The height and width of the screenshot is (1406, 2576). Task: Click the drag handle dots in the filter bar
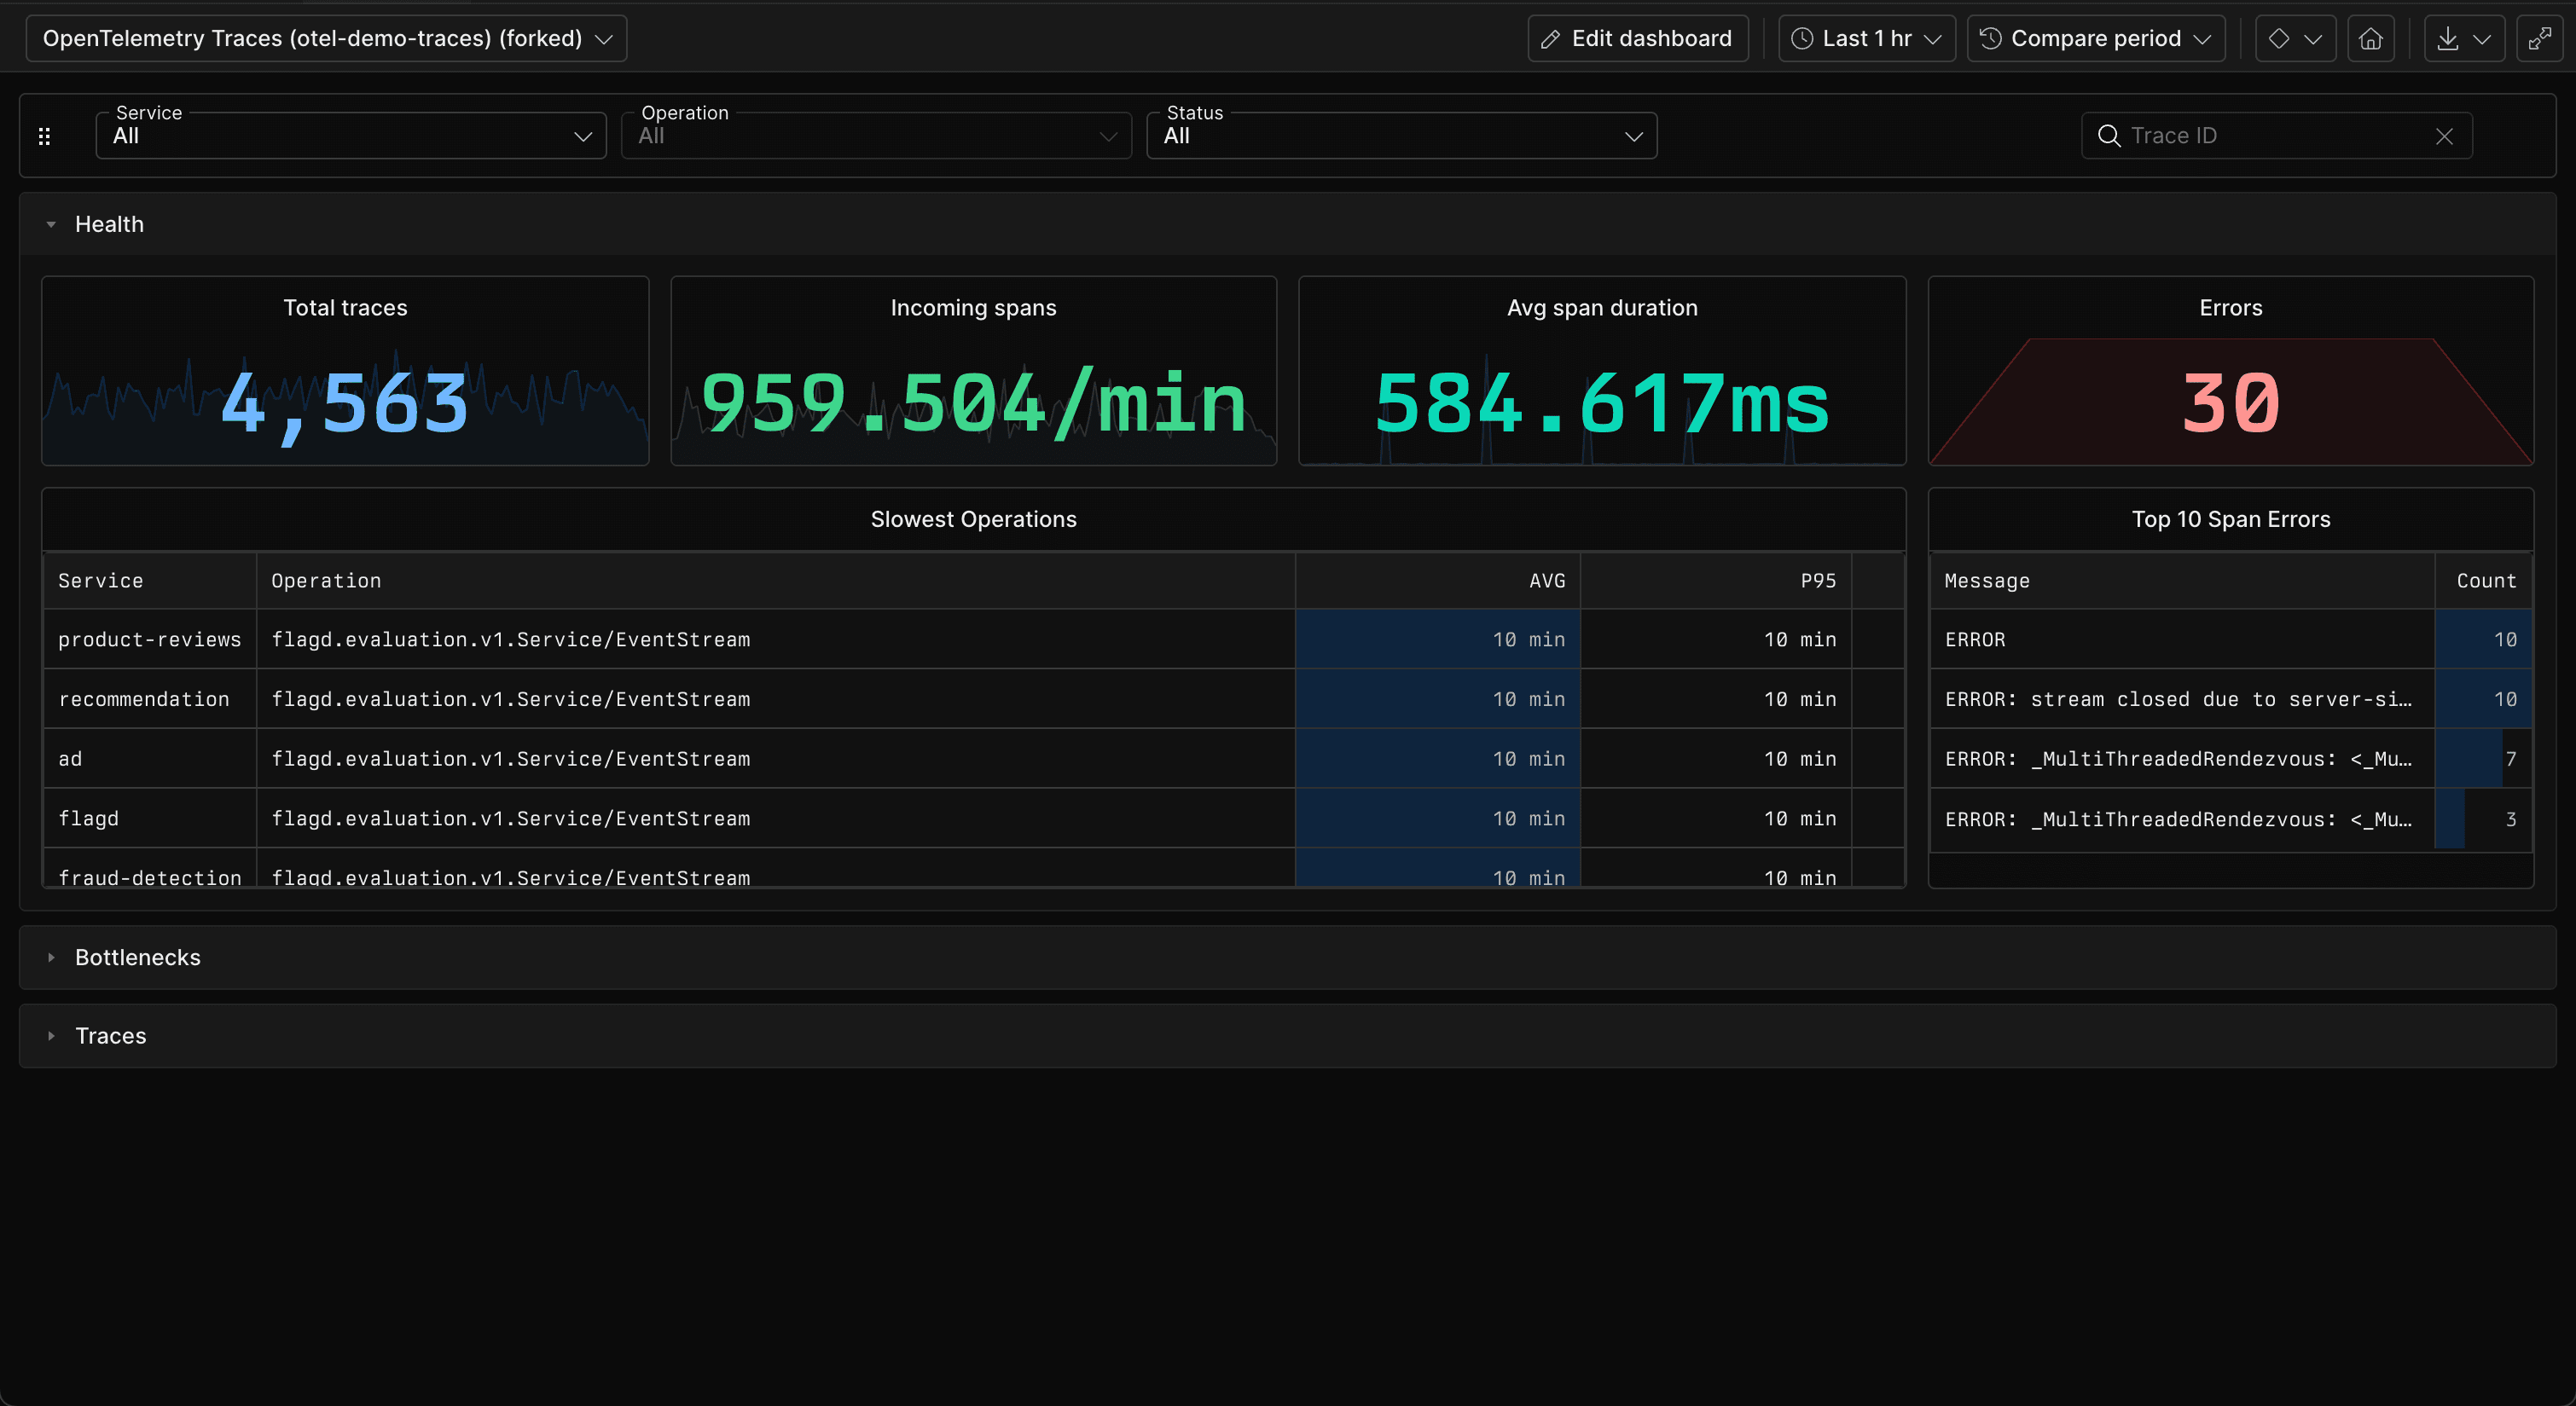click(44, 136)
